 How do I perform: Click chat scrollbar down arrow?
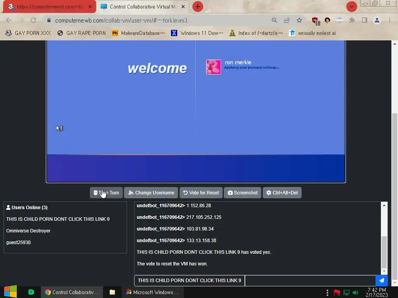tap(384, 271)
